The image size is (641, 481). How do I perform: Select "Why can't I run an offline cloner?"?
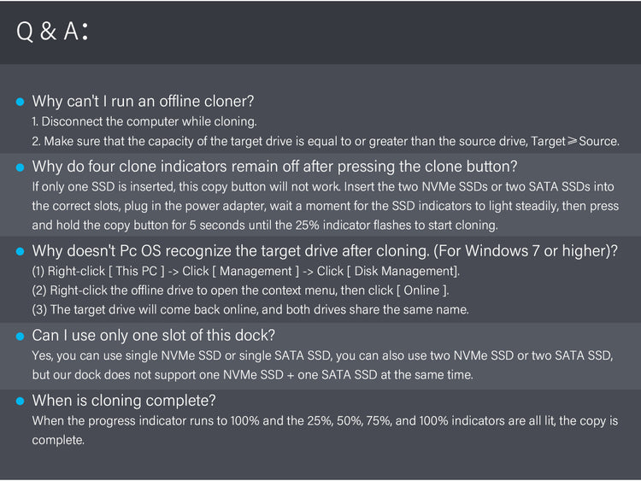click(143, 101)
